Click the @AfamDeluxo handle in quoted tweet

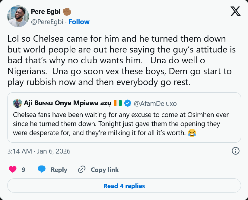click(155, 103)
